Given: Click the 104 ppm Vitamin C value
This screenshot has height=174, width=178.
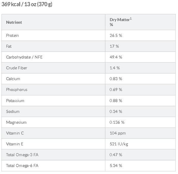Looking at the screenshot, I should (117, 133).
